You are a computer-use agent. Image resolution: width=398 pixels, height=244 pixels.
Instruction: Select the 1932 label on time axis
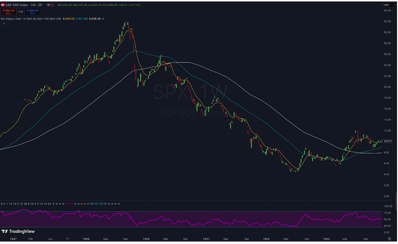click(266, 240)
